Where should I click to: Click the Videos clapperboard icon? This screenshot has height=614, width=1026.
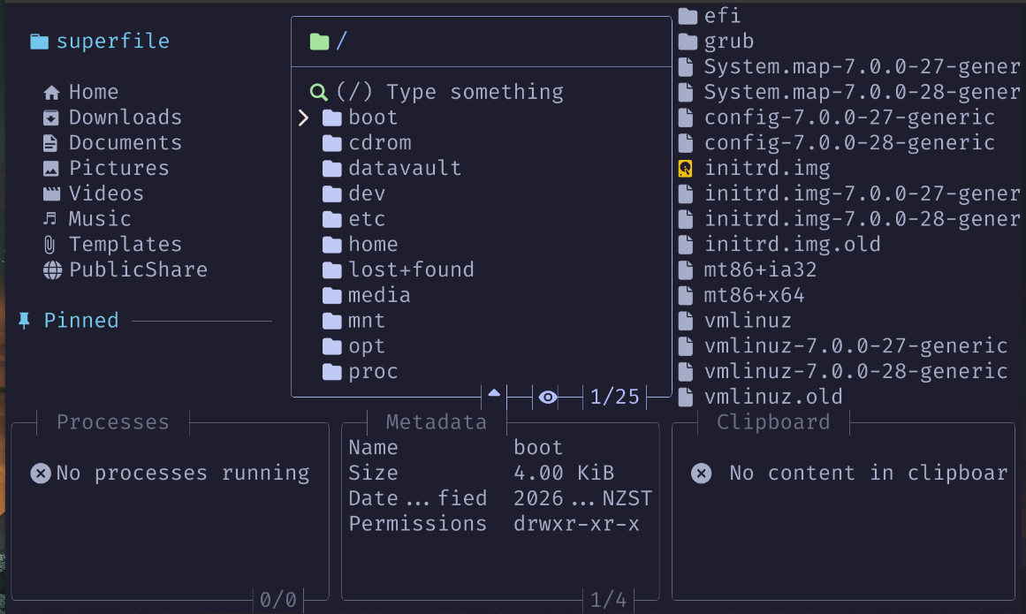click(51, 194)
